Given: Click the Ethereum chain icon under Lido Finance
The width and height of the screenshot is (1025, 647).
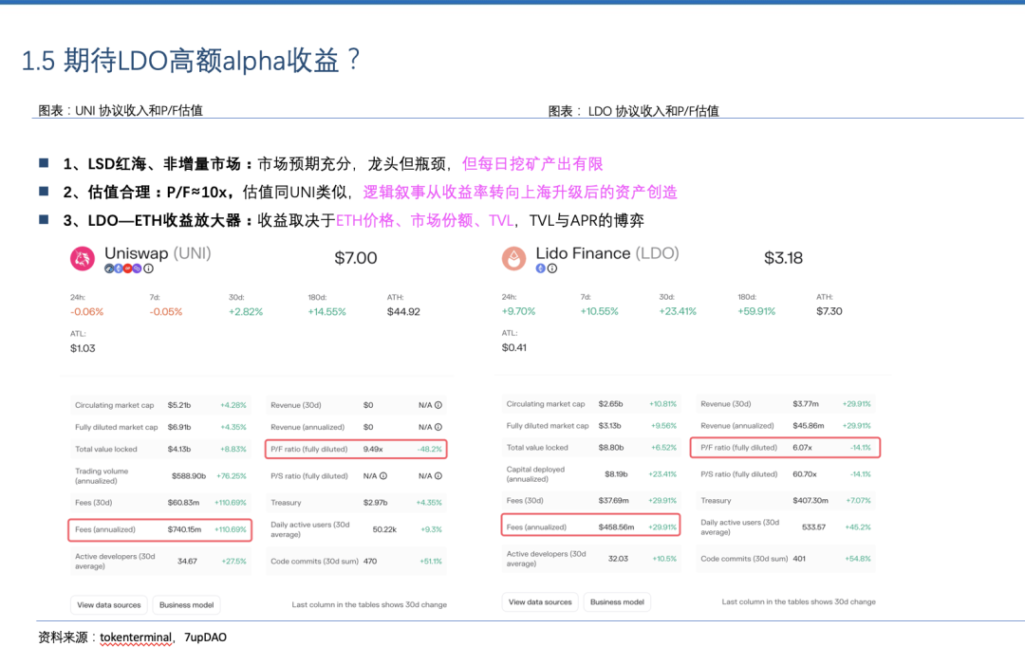Looking at the screenshot, I should click(541, 268).
